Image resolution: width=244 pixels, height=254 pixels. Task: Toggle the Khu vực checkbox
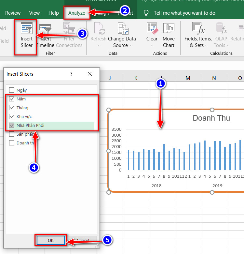click(x=12, y=116)
